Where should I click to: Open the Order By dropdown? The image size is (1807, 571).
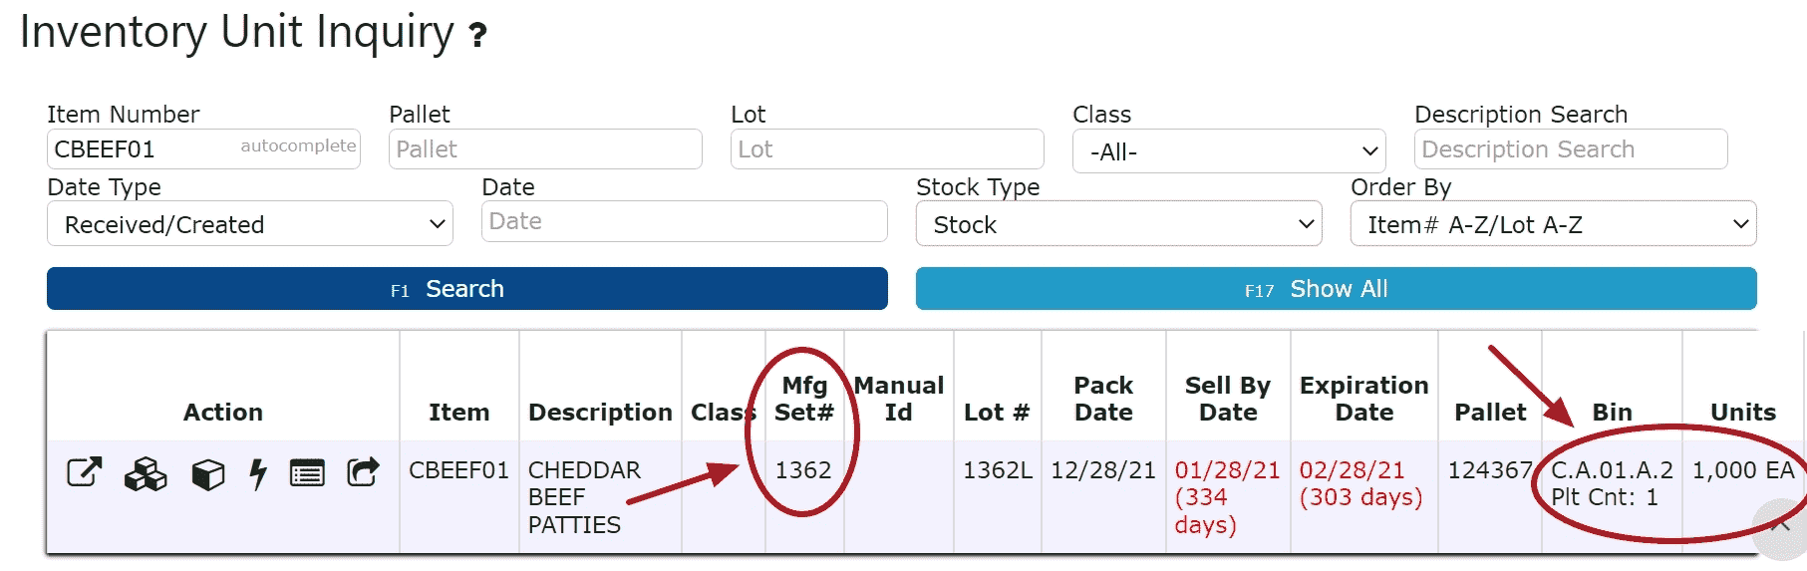pos(1553,224)
